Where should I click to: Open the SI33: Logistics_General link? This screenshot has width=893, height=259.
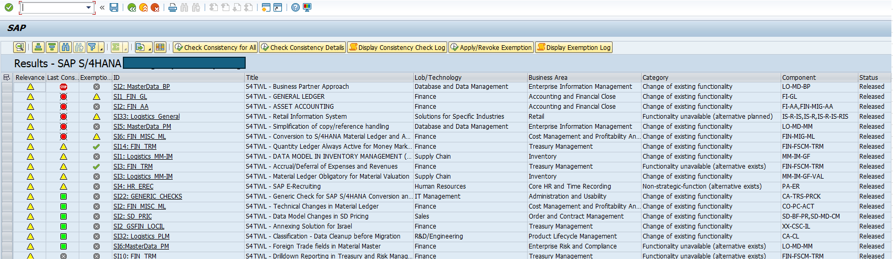tap(146, 117)
